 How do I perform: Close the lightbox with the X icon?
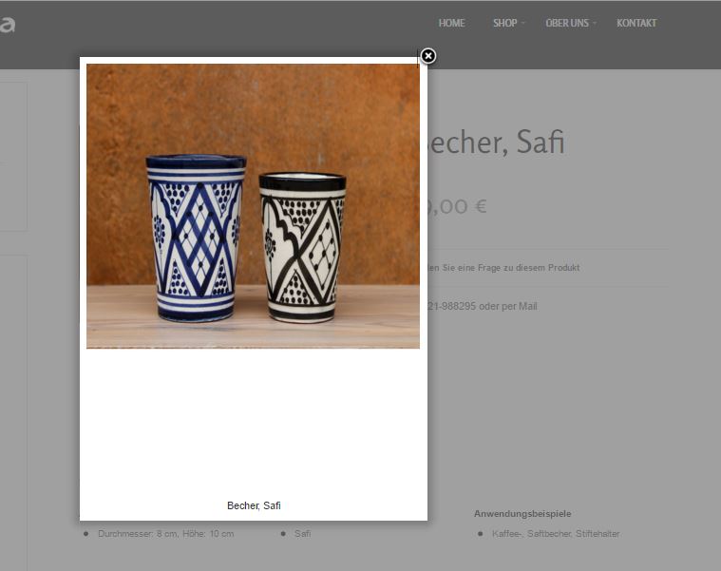click(x=428, y=56)
